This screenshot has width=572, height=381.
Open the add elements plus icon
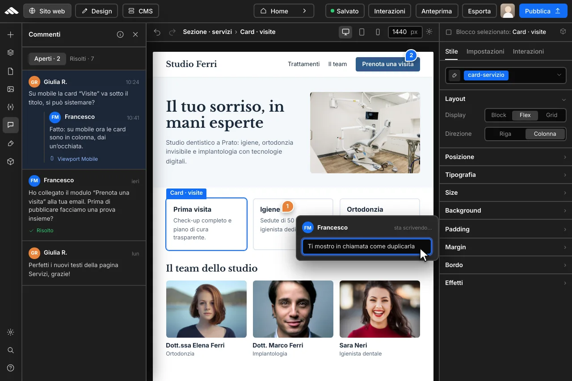(x=11, y=35)
